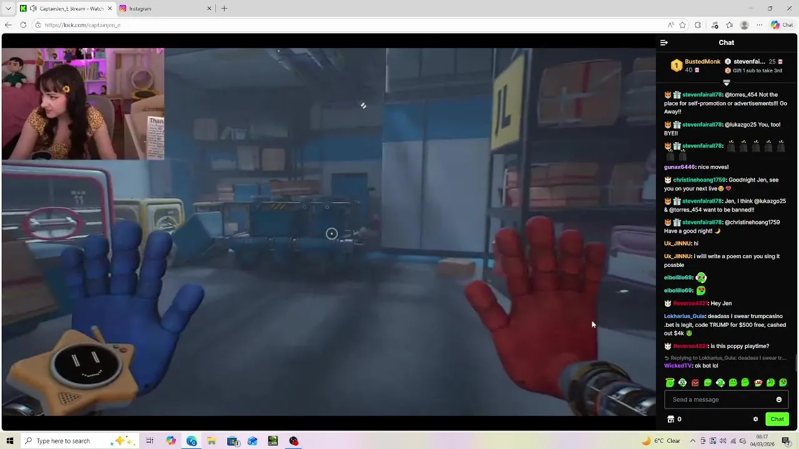Click username Lokharius_Gula in chat

685,316
